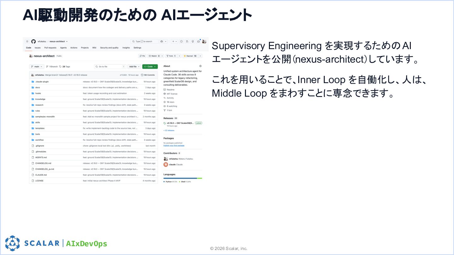
Task: Open the pull requests icon in header
Action: pos(187,41)
